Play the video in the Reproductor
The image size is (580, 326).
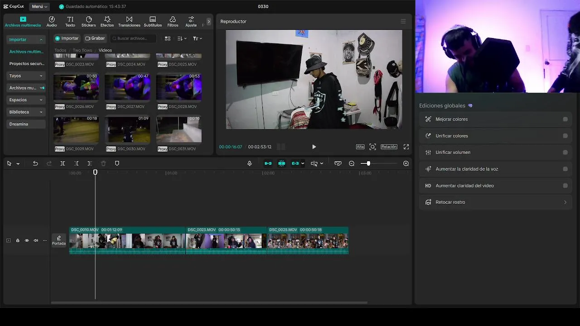click(x=314, y=147)
